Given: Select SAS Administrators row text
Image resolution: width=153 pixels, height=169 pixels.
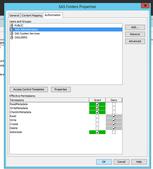Looking at the screenshot, I should [26, 29].
